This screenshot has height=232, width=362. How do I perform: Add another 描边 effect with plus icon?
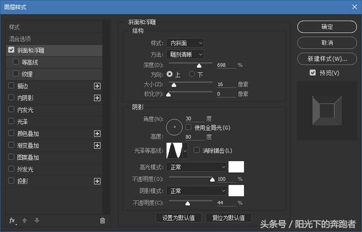coord(97,86)
